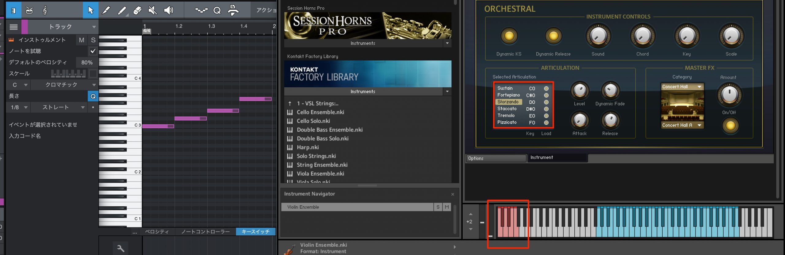The height and width of the screenshot is (255, 785).
Task: Select the Arrow tool
Action: point(90,10)
